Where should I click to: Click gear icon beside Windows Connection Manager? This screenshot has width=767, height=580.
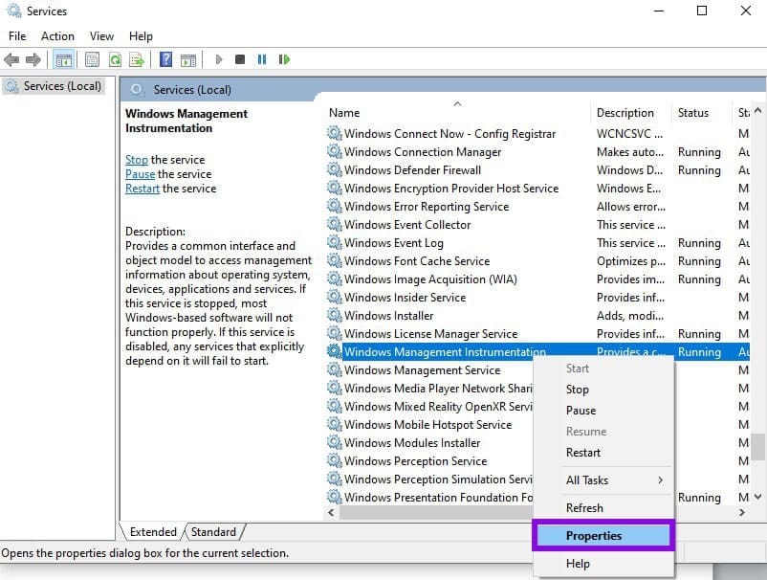(334, 152)
